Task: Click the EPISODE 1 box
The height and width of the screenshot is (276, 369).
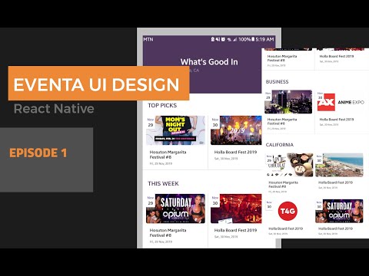Action: pos(46,159)
